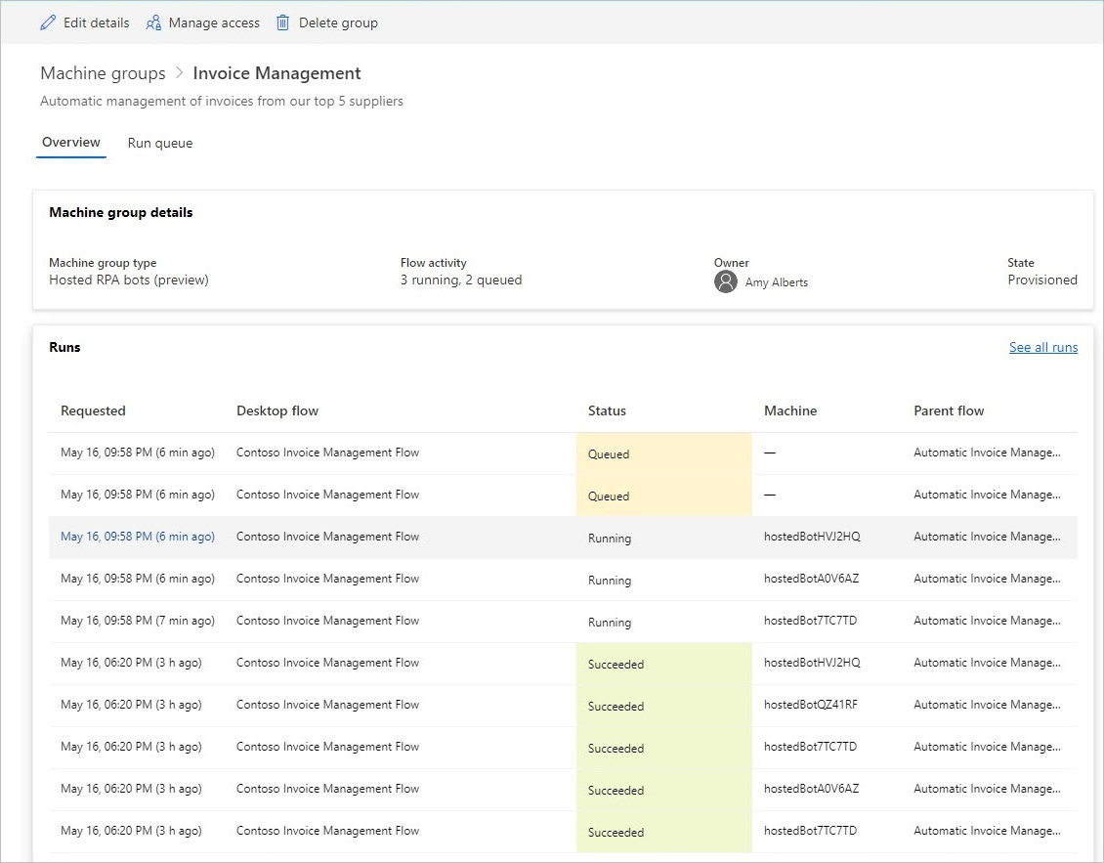Click the Delete group trash icon
1104x863 pixels.
click(283, 22)
